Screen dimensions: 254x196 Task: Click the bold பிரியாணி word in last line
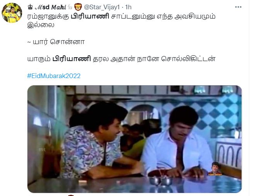pos(72,59)
